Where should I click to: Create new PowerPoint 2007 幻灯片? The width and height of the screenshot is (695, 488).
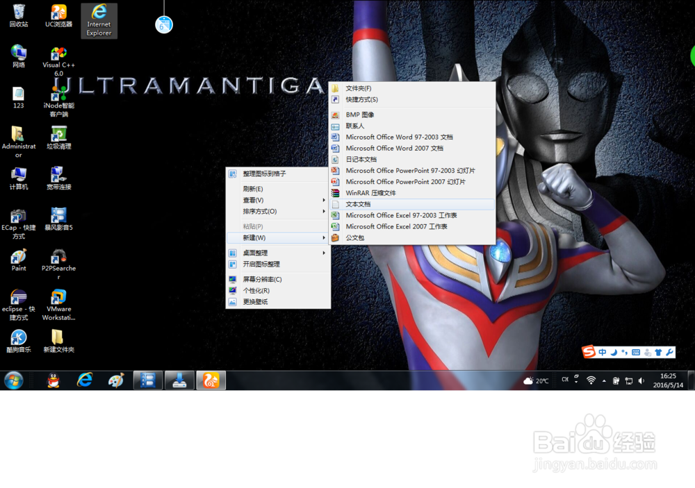pyautogui.click(x=412, y=182)
